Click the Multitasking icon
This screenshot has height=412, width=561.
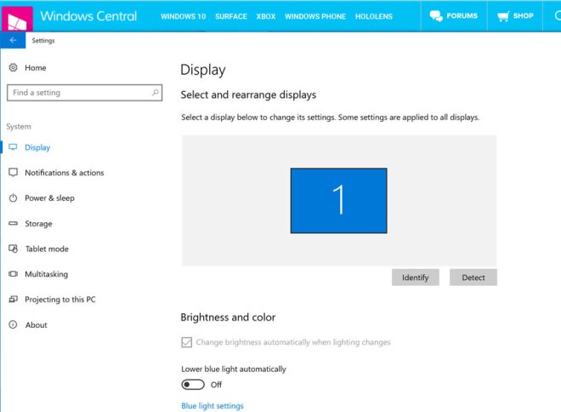tap(13, 274)
